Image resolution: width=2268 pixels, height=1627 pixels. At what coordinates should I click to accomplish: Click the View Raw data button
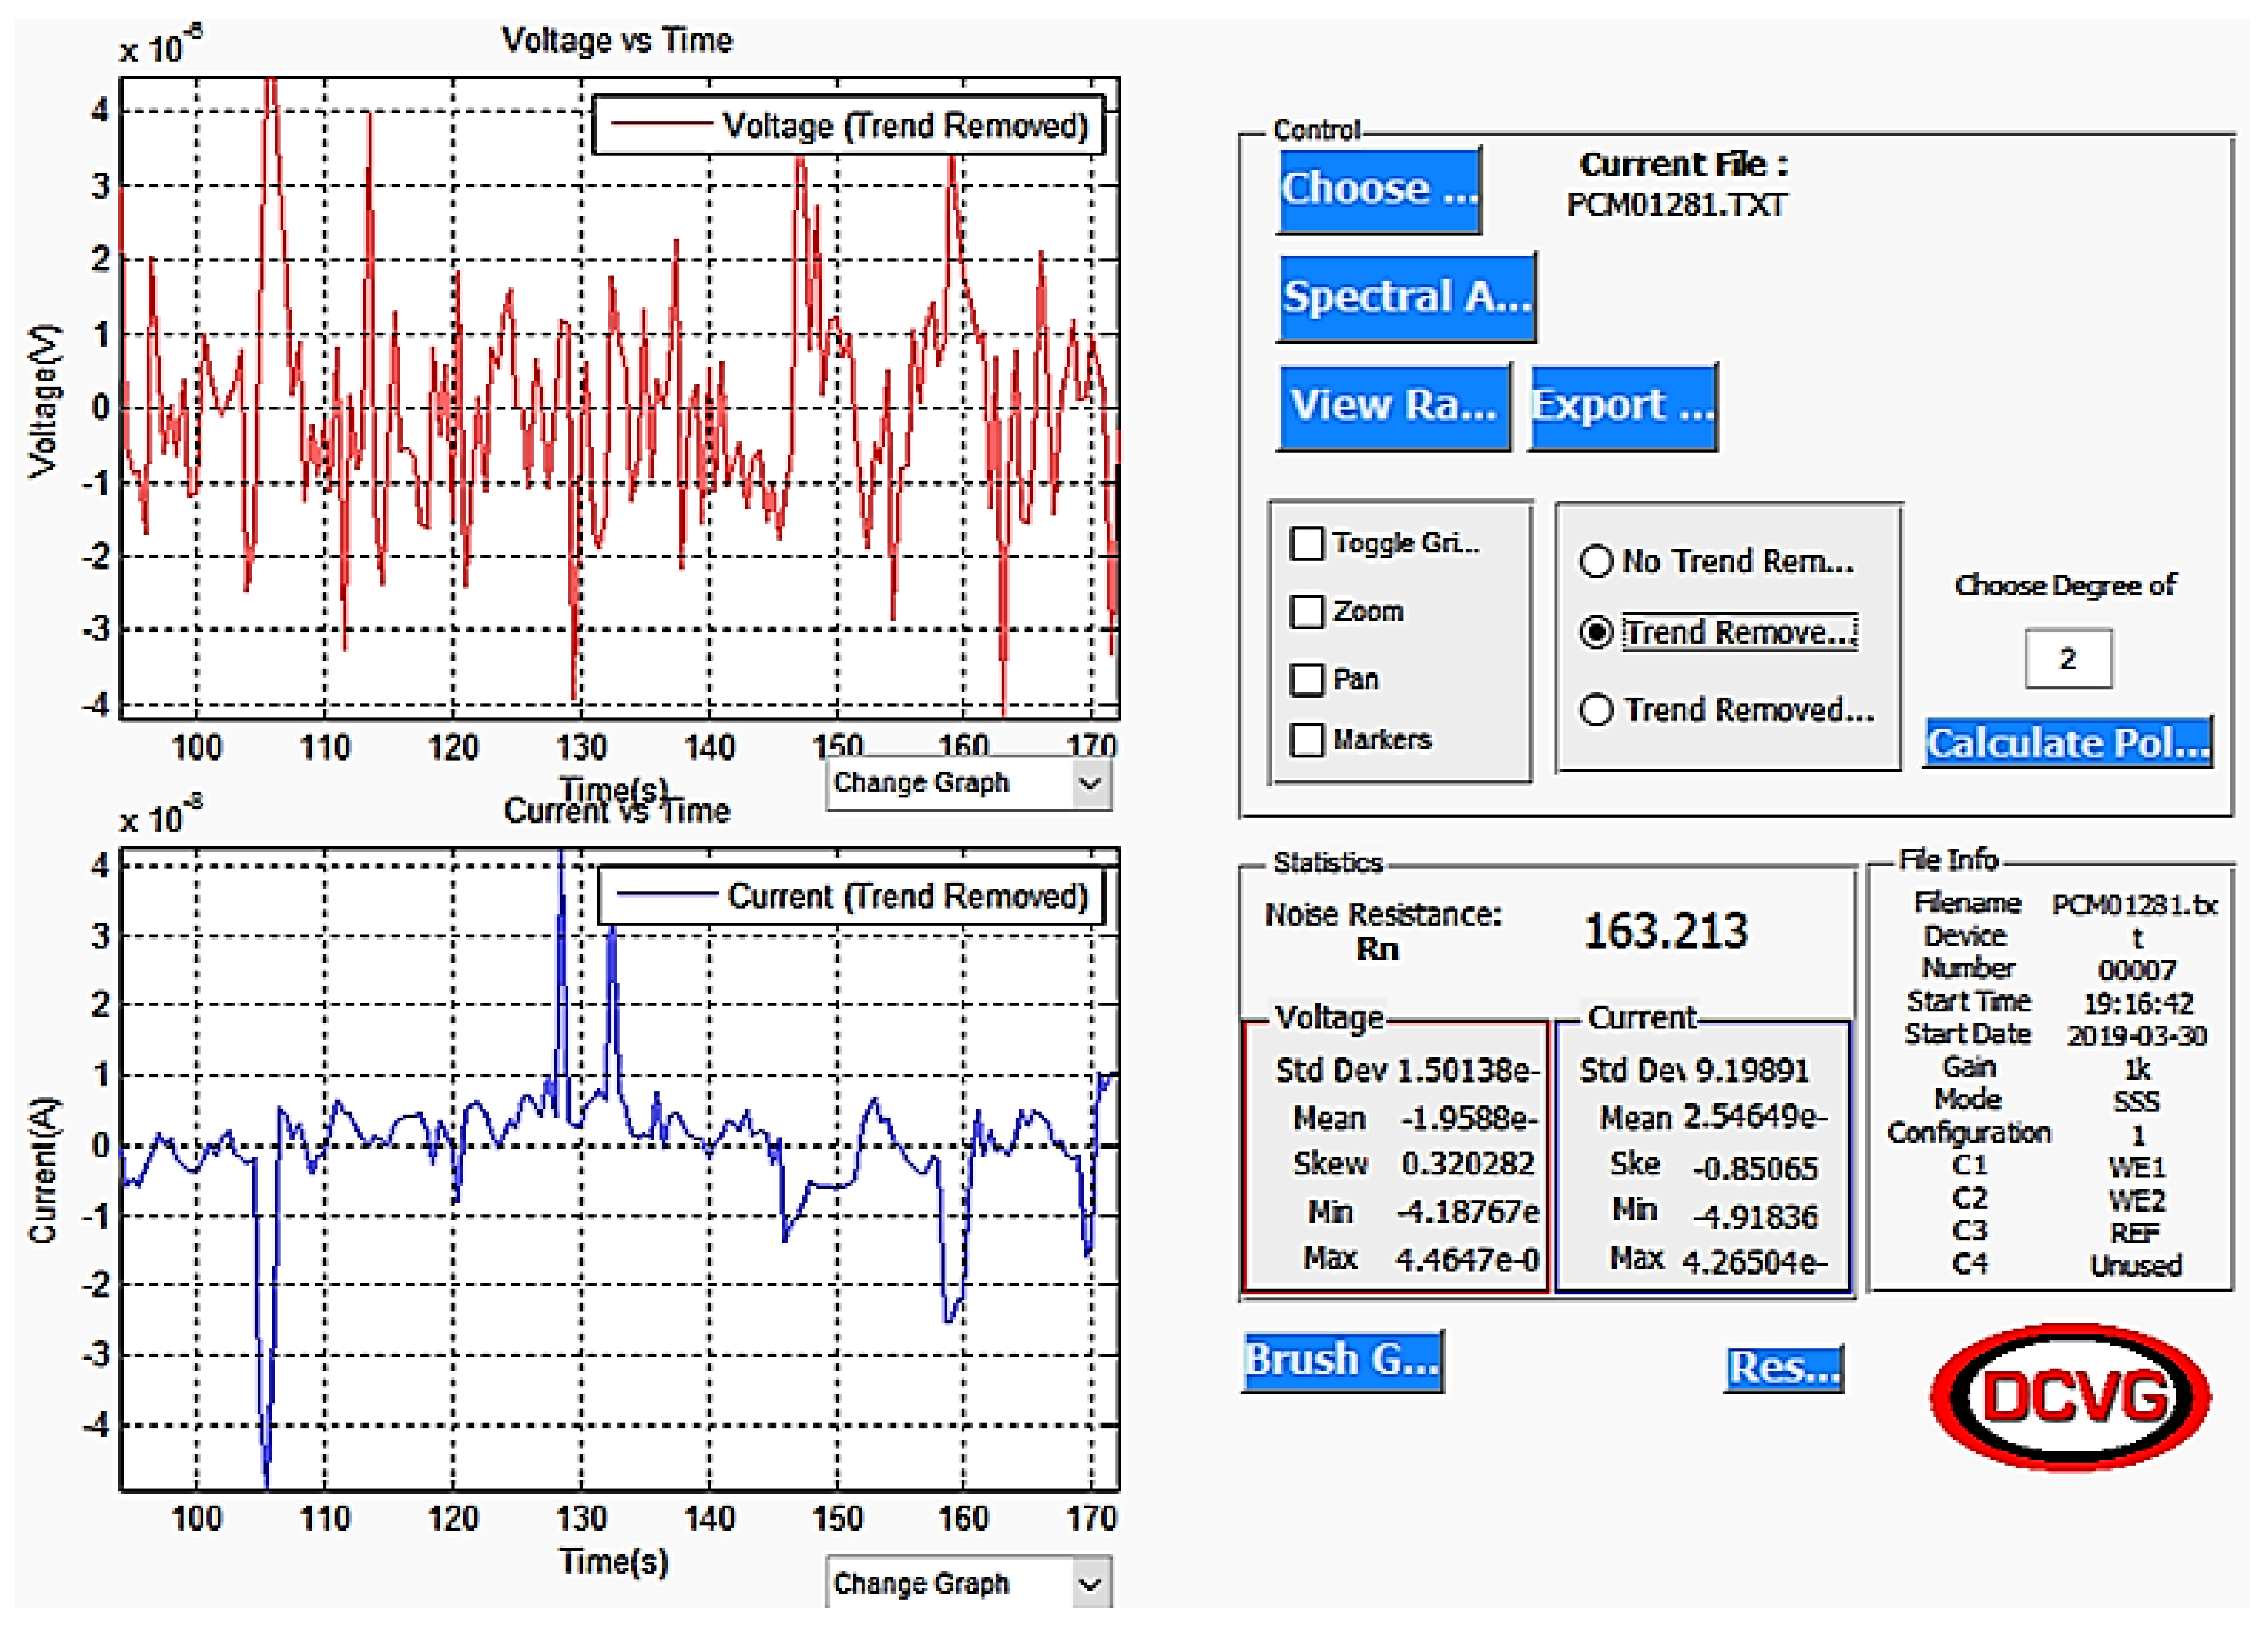(x=1394, y=406)
